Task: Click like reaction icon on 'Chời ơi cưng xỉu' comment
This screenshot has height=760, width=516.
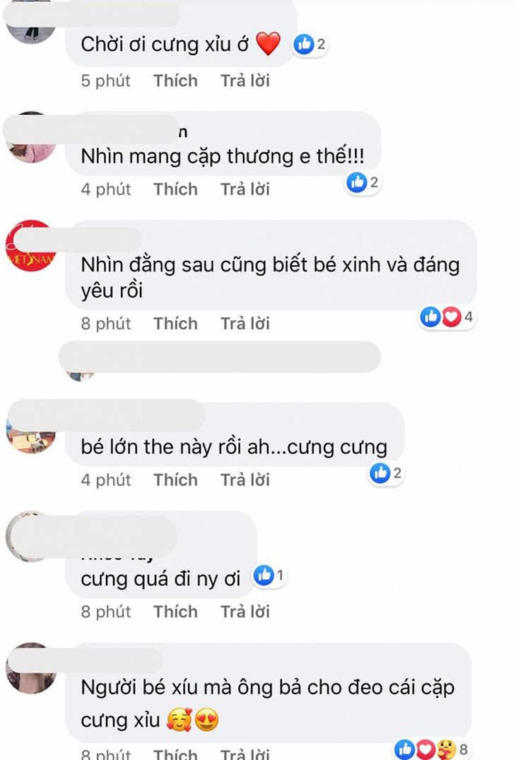Action: click(304, 44)
